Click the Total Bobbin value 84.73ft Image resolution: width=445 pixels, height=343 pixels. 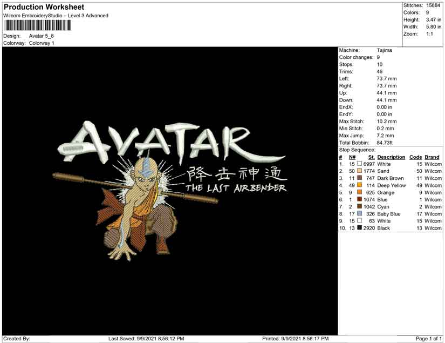(385, 143)
